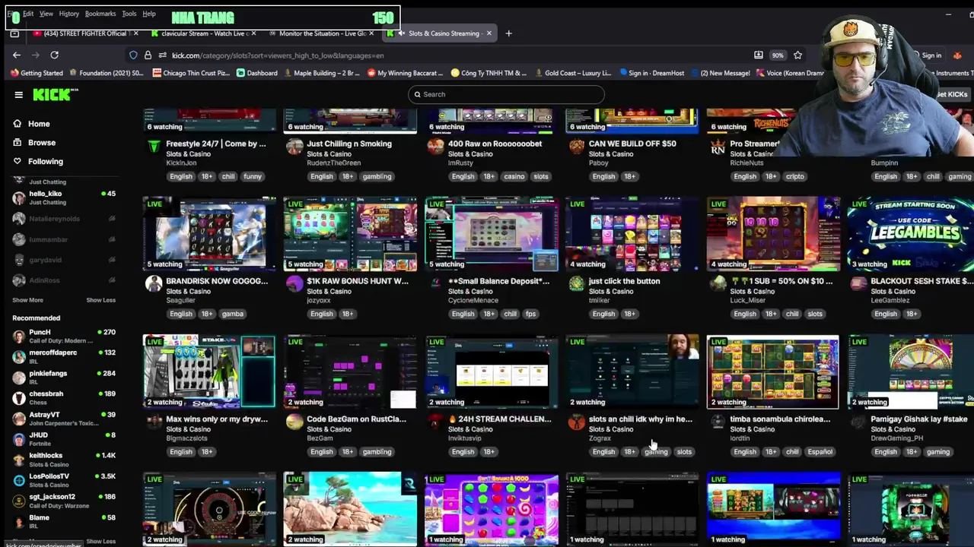
Task: Open LEEGAMBLES stream starting soon thumbnail
Action: [x=911, y=234]
